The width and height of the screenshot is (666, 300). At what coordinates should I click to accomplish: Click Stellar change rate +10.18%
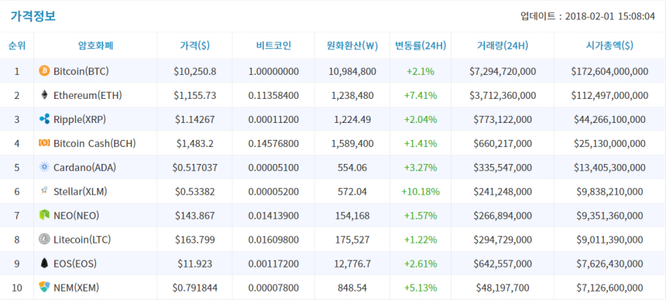(421, 192)
